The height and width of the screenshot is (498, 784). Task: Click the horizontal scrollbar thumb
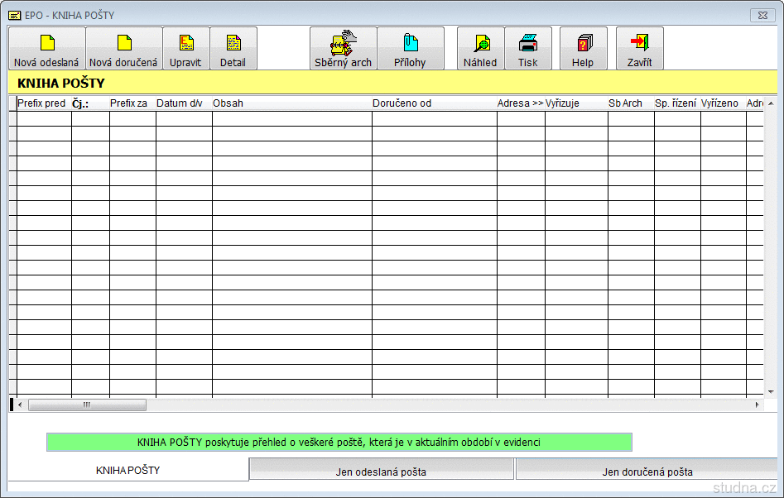87,405
